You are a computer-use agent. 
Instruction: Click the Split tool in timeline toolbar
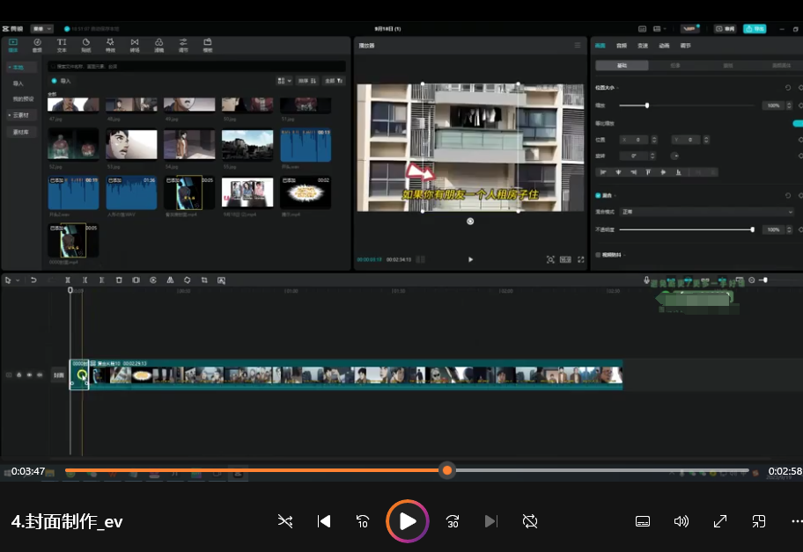point(68,280)
